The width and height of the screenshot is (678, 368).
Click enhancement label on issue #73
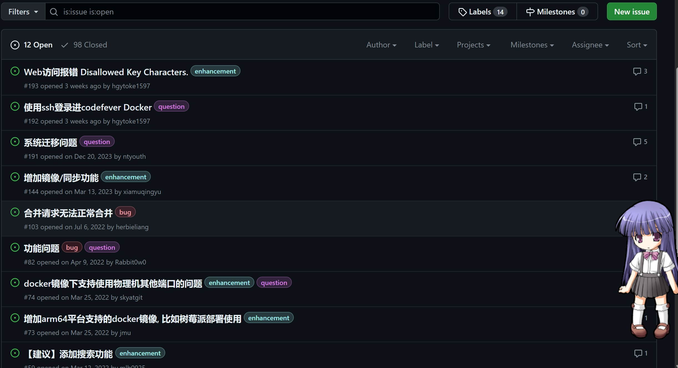269,318
